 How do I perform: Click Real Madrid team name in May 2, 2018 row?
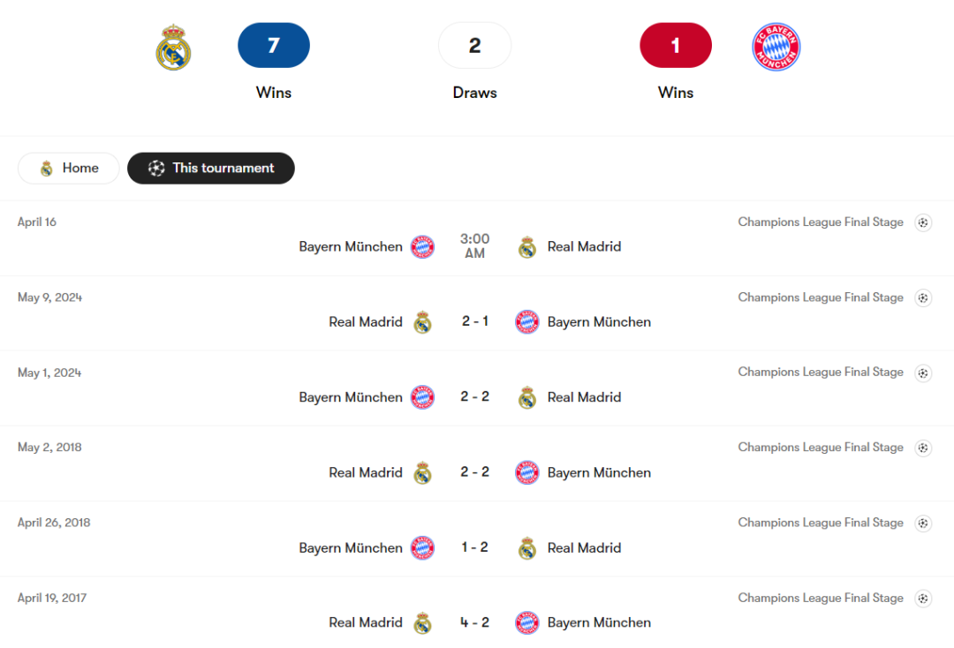pyautogui.click(x=366, y=472)
